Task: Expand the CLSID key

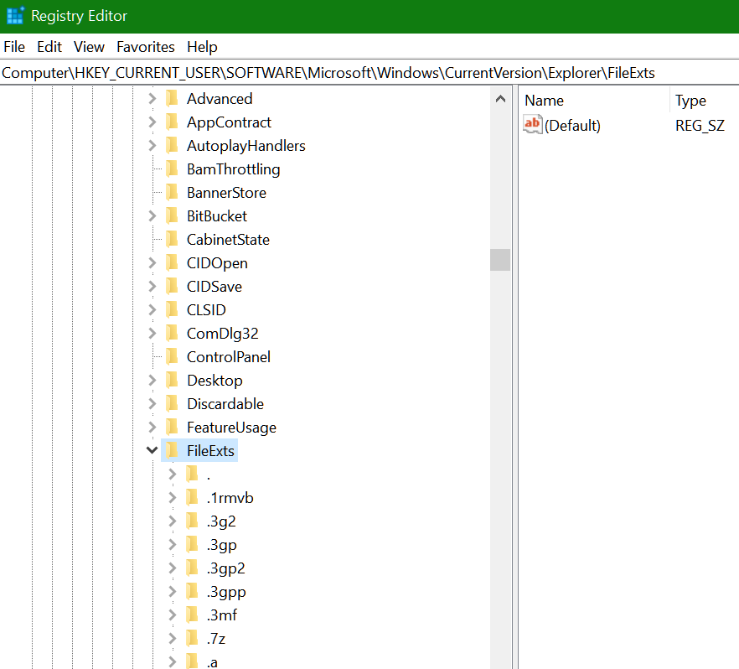Action: point(152,309)
